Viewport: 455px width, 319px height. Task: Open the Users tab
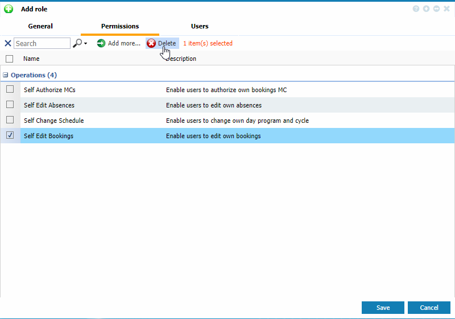pos(200,26)
